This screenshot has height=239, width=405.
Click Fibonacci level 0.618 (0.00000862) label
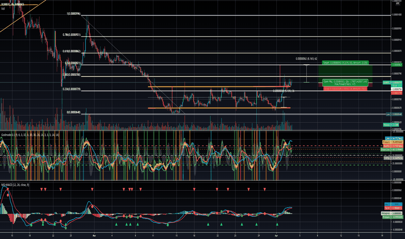(72, 51)
